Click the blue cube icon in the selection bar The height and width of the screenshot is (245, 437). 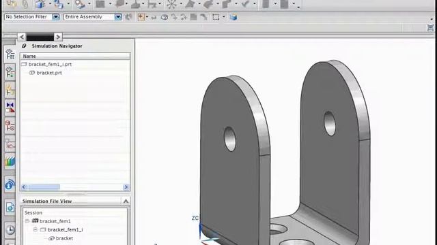click(234, 17)
